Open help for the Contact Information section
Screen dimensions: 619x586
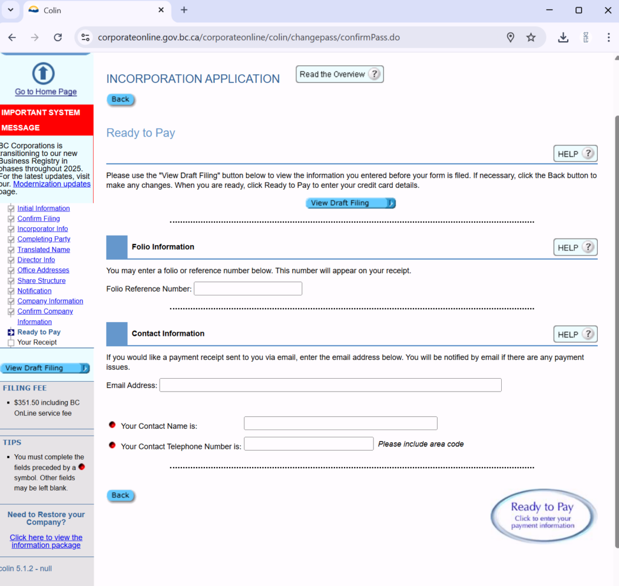pyautogui.click(x=575, y=334)
